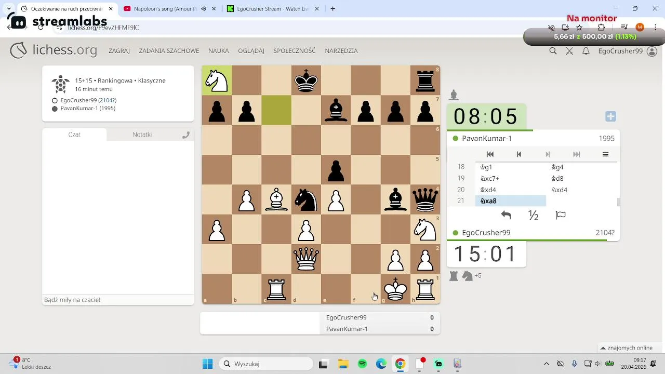Jump to first move
Image resolution: width=665 pixels, height=374 pixels.
point(490,154)
